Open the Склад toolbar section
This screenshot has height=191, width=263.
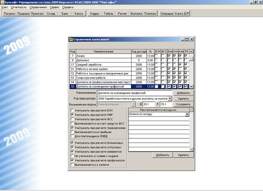click(51, 14)
